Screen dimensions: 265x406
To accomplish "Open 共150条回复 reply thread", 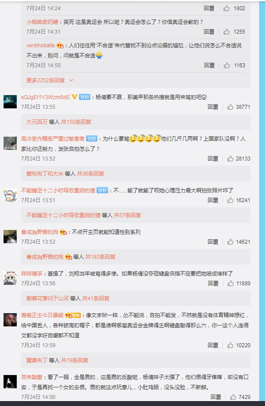I will (x=76, y=122).
